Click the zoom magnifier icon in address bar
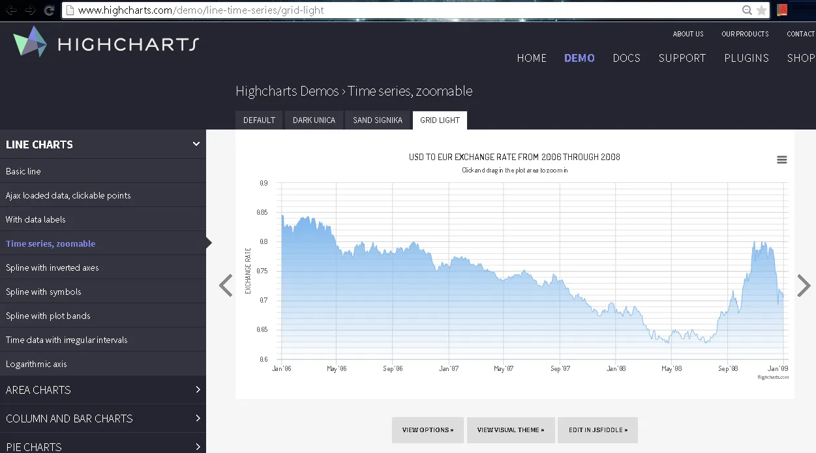Screen dimensions: 816x453 point(747,10)
